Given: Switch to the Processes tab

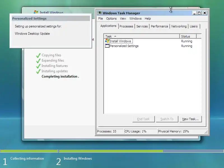Looking at the screenshot, I should click(126, 26).
